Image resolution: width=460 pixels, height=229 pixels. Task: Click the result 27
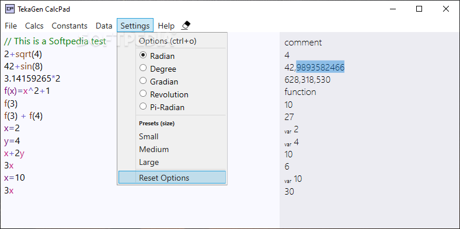[x=289, y=117]
